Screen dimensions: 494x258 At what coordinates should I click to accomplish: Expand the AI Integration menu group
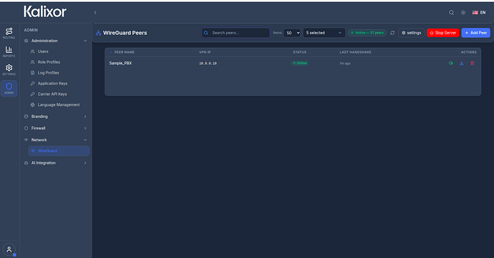pyautogui.click(x=56, y=163)
